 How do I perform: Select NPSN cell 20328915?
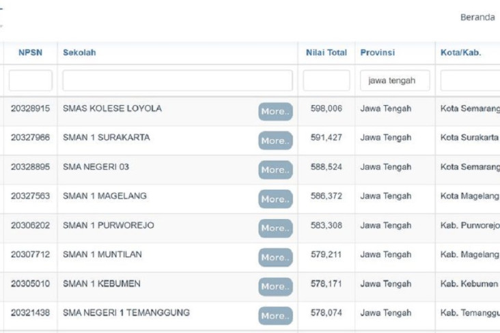click(30, 108)
